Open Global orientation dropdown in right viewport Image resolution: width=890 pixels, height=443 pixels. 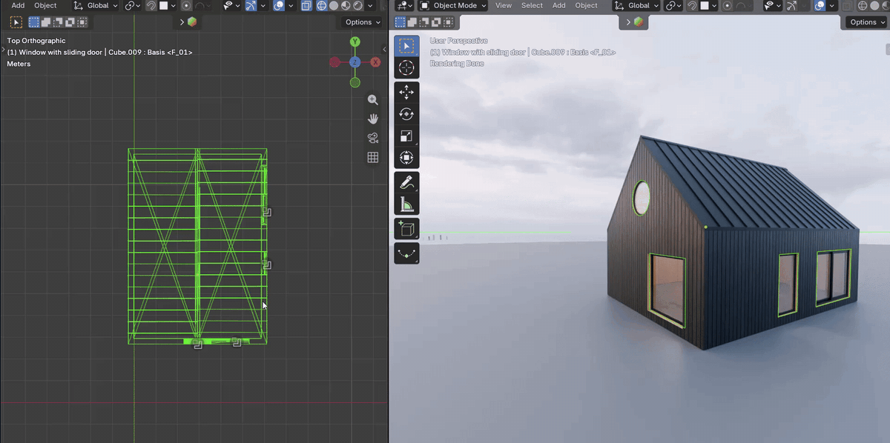point(637,5)
